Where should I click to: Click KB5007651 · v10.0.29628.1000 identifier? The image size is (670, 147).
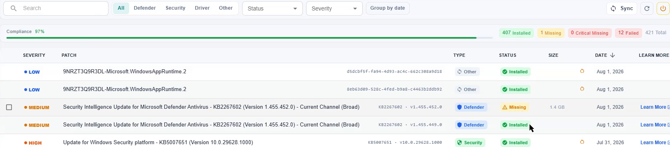click(405, 143)
